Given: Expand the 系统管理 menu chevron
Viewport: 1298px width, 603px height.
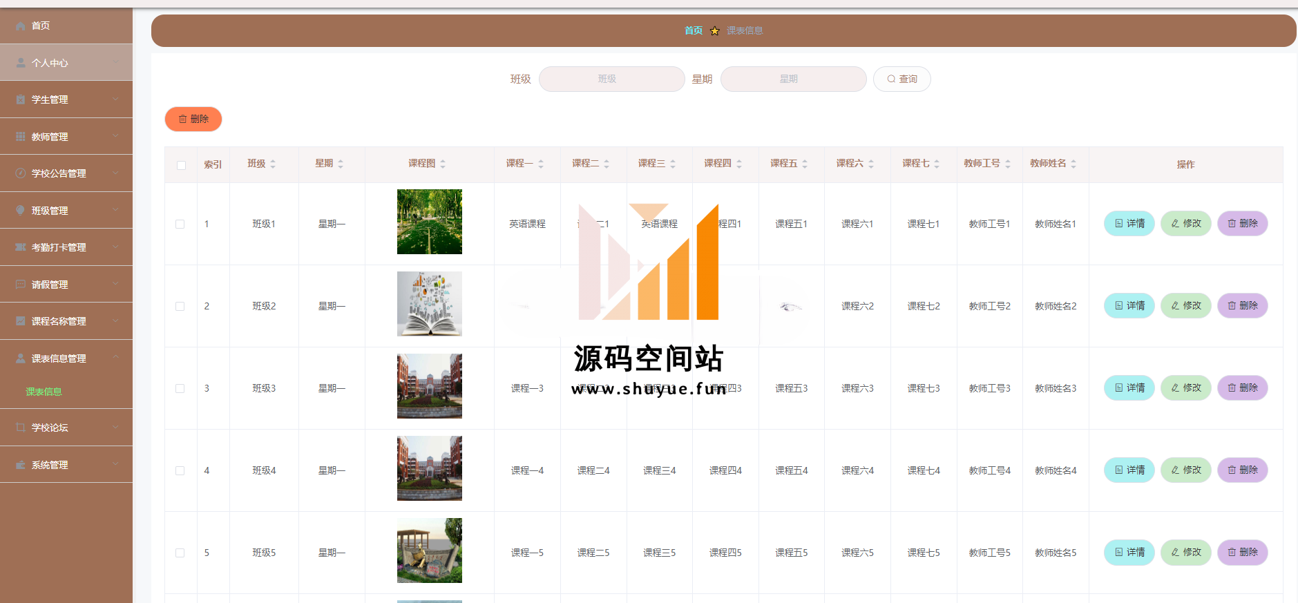Looking at the screenshot, I should coord(115,464).
